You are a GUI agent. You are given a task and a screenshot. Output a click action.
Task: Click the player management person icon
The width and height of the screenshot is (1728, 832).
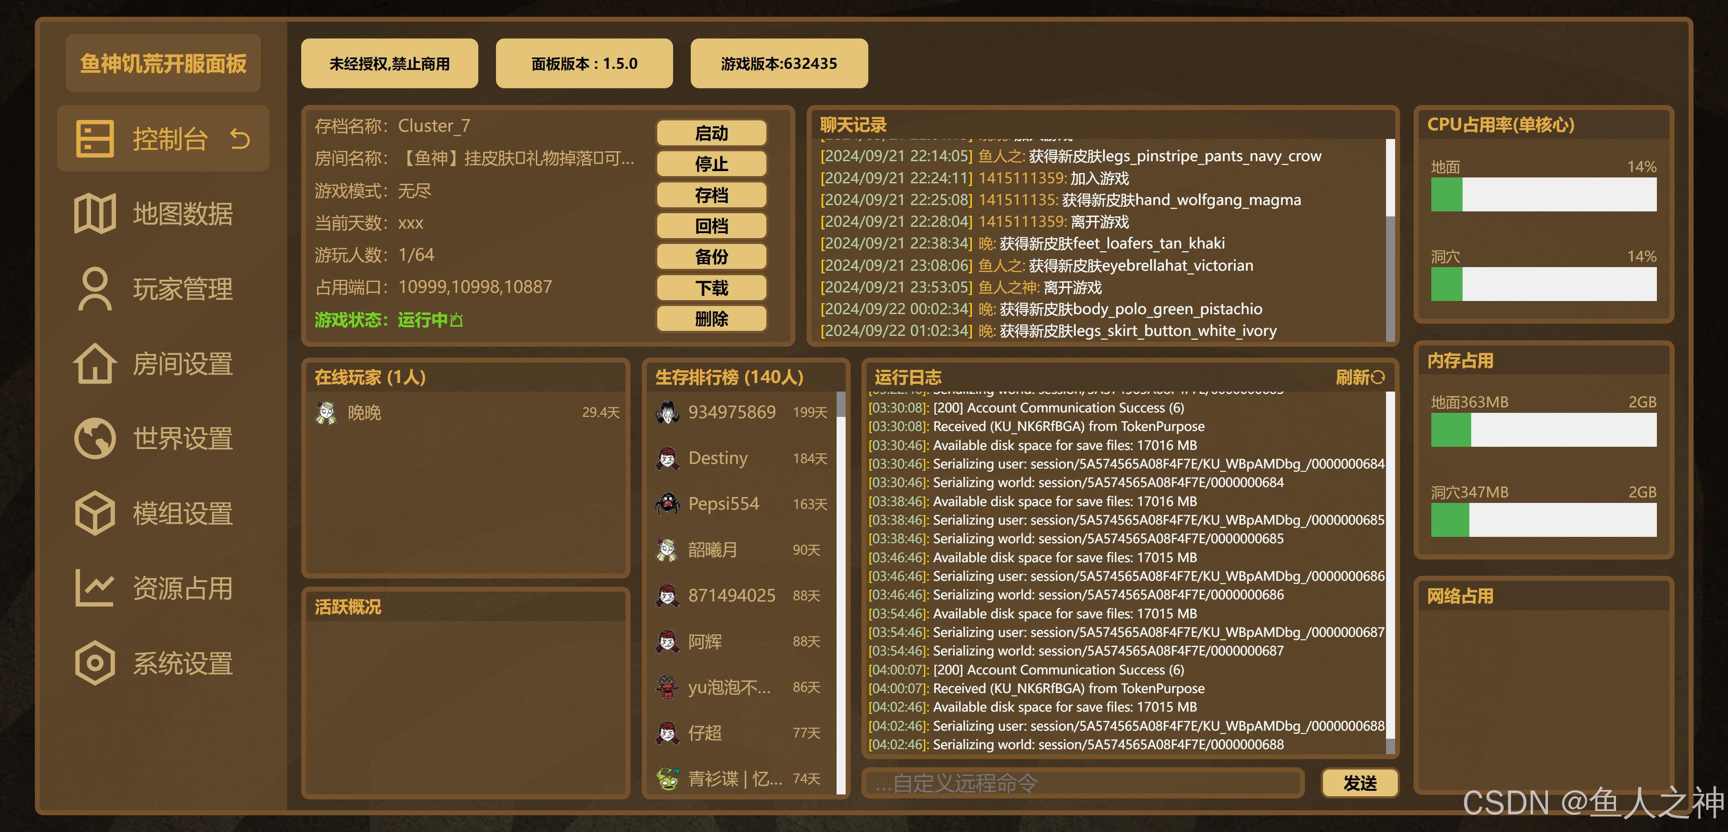95,289
